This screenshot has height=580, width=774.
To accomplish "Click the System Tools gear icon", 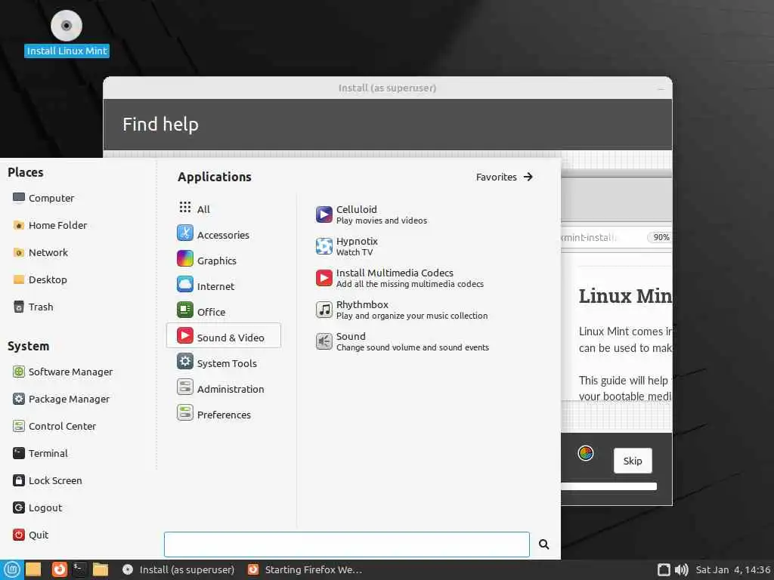I will coord(185,362).
